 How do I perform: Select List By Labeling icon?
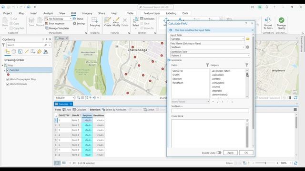tap(39, 52)
